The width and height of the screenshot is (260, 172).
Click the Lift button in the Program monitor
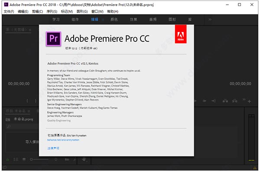(x=225, y=101)
